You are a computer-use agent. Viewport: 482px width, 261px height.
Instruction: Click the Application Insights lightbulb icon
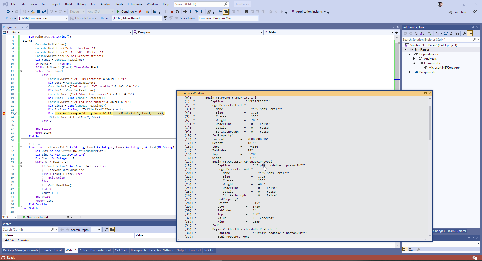pos(293,12)
